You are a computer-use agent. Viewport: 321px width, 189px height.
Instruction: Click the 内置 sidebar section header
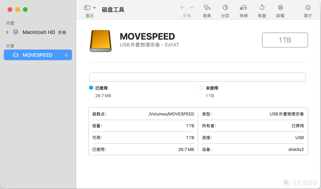click(x=10, y=23)
